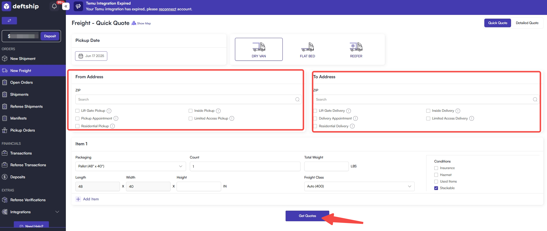Open New Freight in sidebar
This screenshot has width=547, height=231.
tap(33, 71)
